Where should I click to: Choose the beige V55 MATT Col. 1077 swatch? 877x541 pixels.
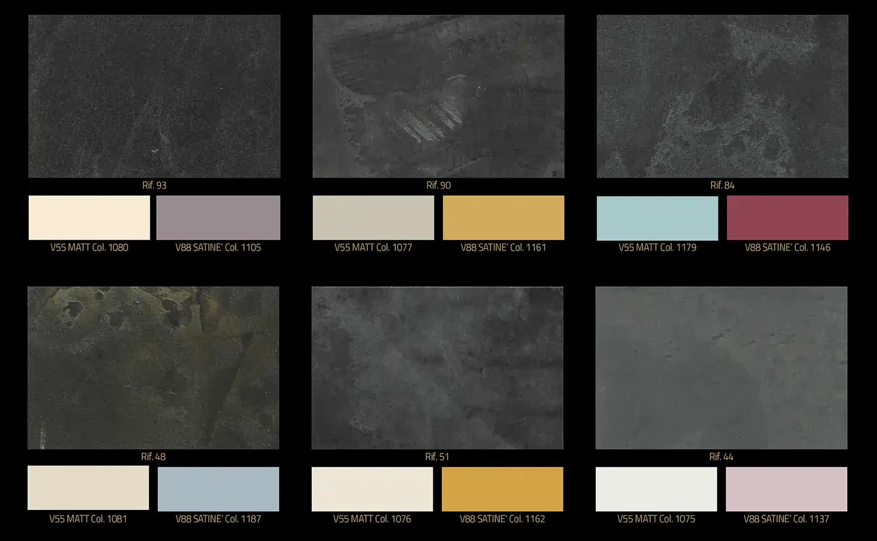click(374, 217)
